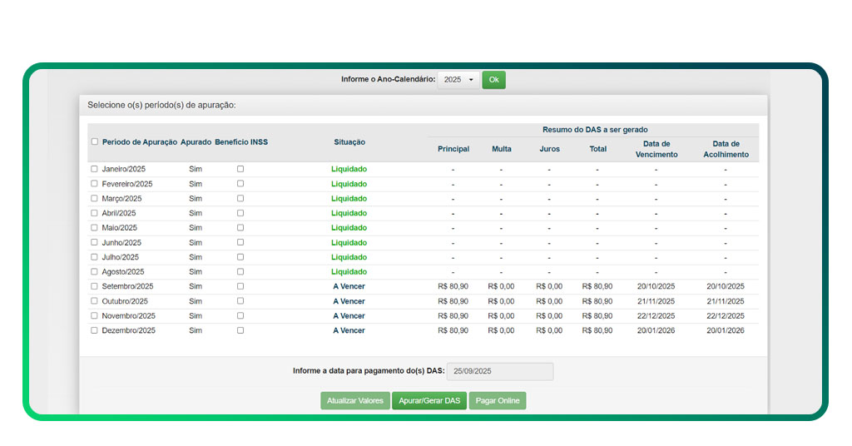Tick the Outubro/2025 period checkbox
This screenshot has width=852, height=446.
click(x=94, y=301)
